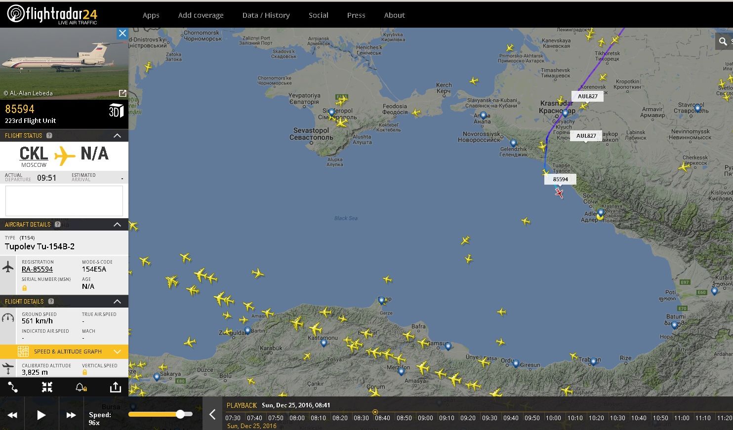Viewport: 733px width, 430px height.
Task: Open the locked flight alert bell
Action: click(81, 388)
